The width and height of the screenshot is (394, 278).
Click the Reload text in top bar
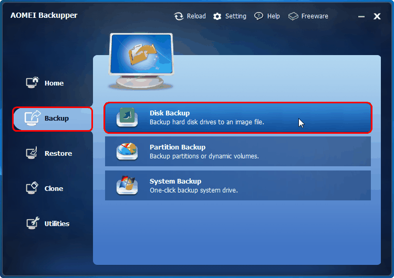[196, 16]
